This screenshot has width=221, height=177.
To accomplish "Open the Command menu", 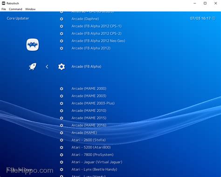I will click(15, 9).
